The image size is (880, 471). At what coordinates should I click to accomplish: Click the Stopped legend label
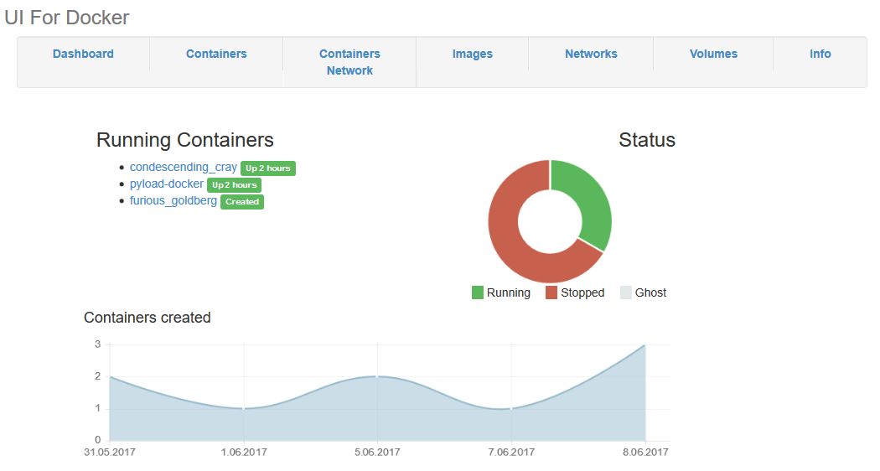click(582, 292)
